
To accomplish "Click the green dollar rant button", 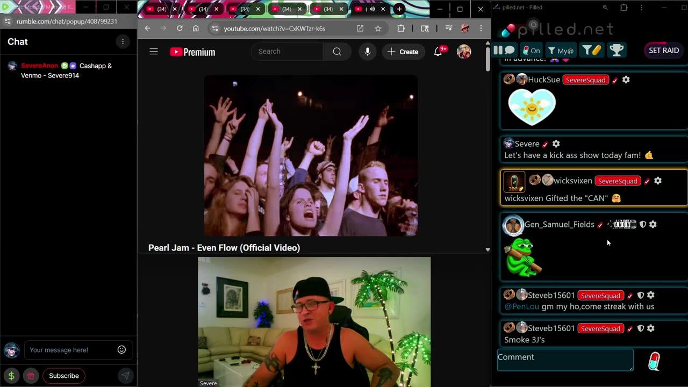I will tap(11, 376).
